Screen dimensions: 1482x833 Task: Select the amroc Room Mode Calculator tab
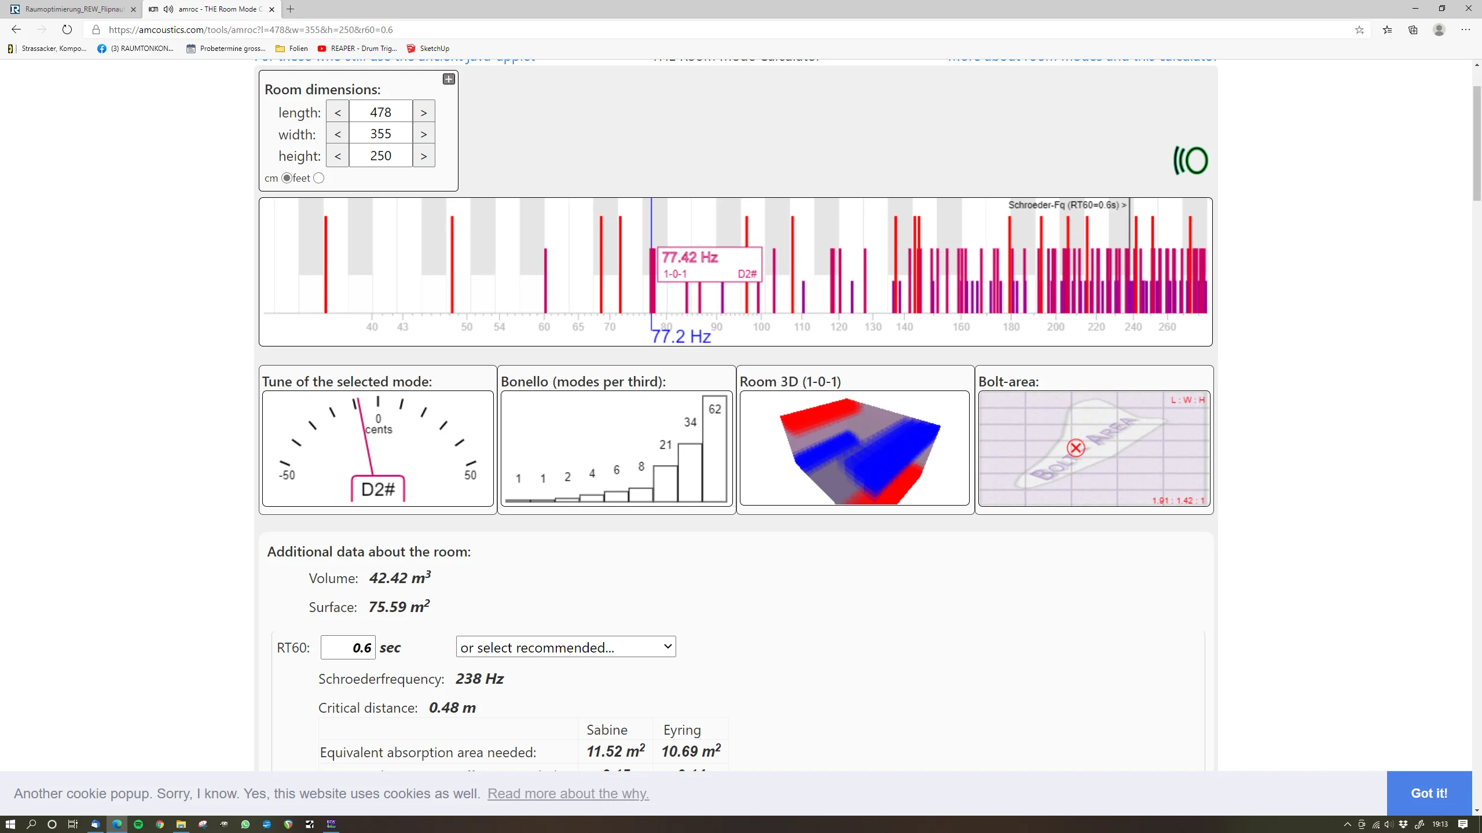pos(212,9)
